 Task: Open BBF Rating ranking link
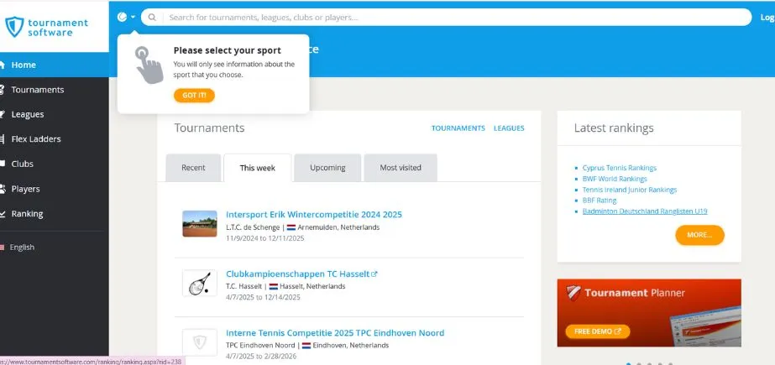click(600, 201)
